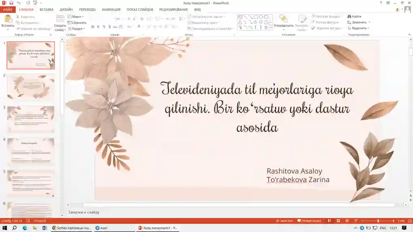Click the Создать слайд icon
413x232 pixels.
tap(60, 19)
